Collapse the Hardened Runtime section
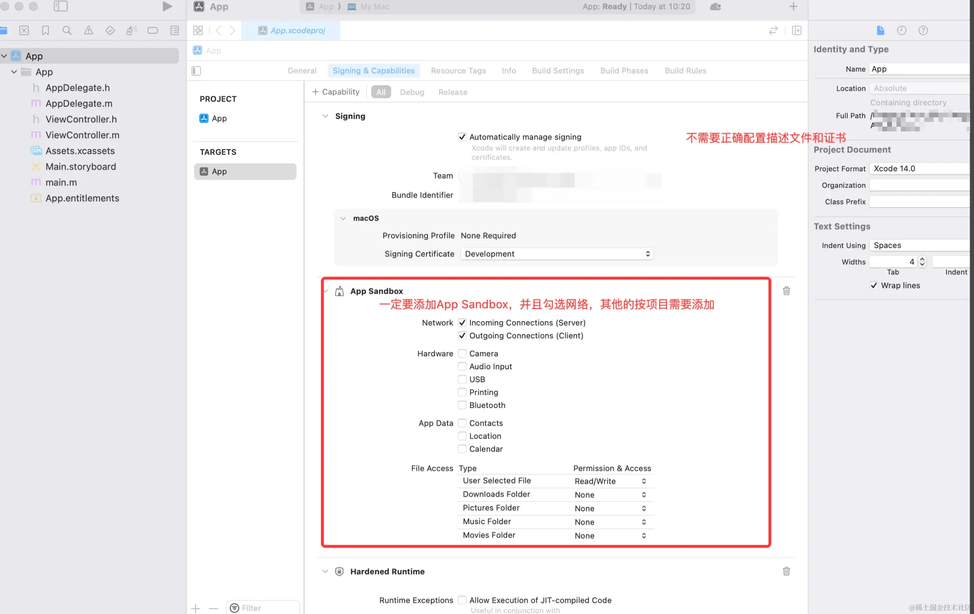 325,571
